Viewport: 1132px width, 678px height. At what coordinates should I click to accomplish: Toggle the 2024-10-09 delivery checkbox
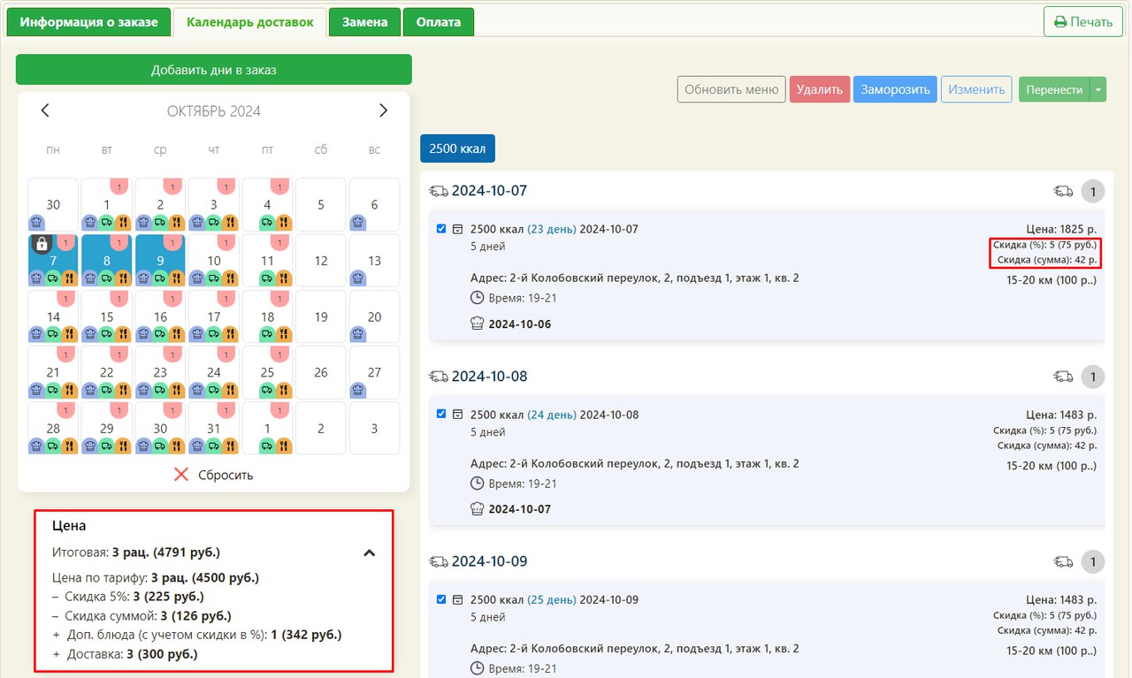pos(441,599)
